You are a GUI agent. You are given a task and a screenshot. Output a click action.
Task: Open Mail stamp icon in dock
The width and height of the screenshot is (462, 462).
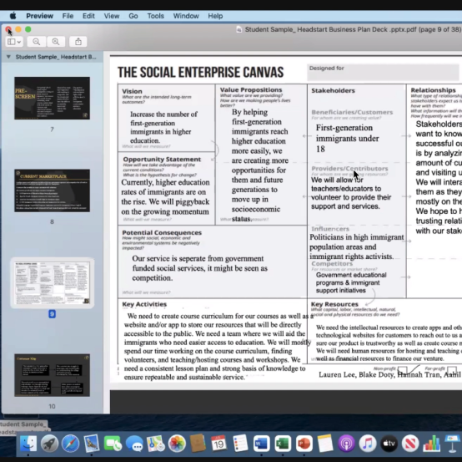coord(92,444)
